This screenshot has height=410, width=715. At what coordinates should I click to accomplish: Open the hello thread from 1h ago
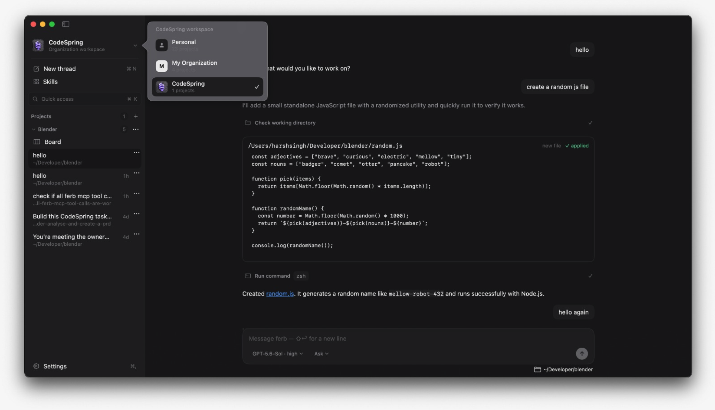(85, 179)
